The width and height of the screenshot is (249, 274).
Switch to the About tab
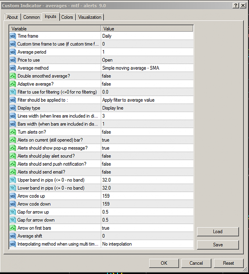pyautogui.click(x=12, y=17)
